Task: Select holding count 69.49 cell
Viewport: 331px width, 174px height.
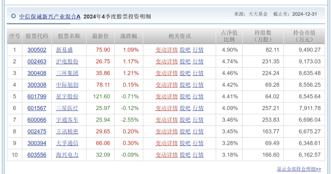Action: click(x=263, y=143)
